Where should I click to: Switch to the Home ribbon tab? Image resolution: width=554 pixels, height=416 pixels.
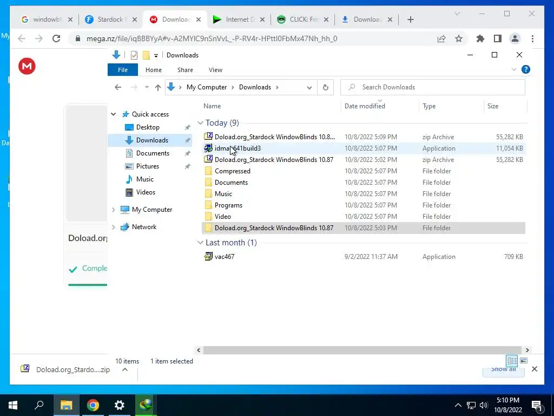pyautogui.click(x=153, y=70)
